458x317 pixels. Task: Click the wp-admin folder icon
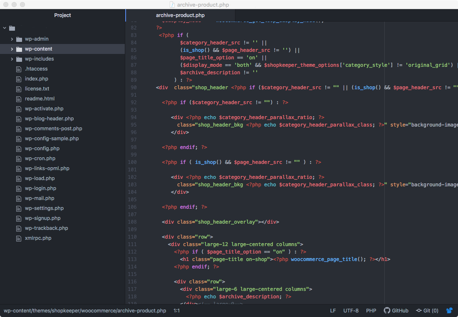click(19, 39)
